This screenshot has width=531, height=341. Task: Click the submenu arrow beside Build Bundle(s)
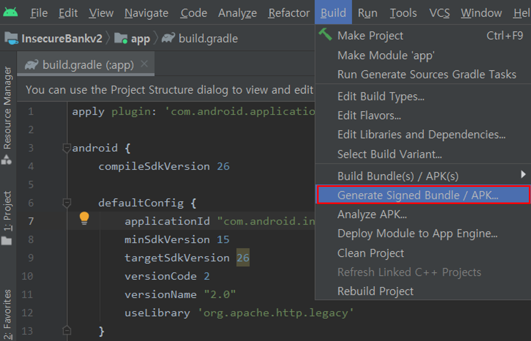pyautogui.click(x=523, y=175)
